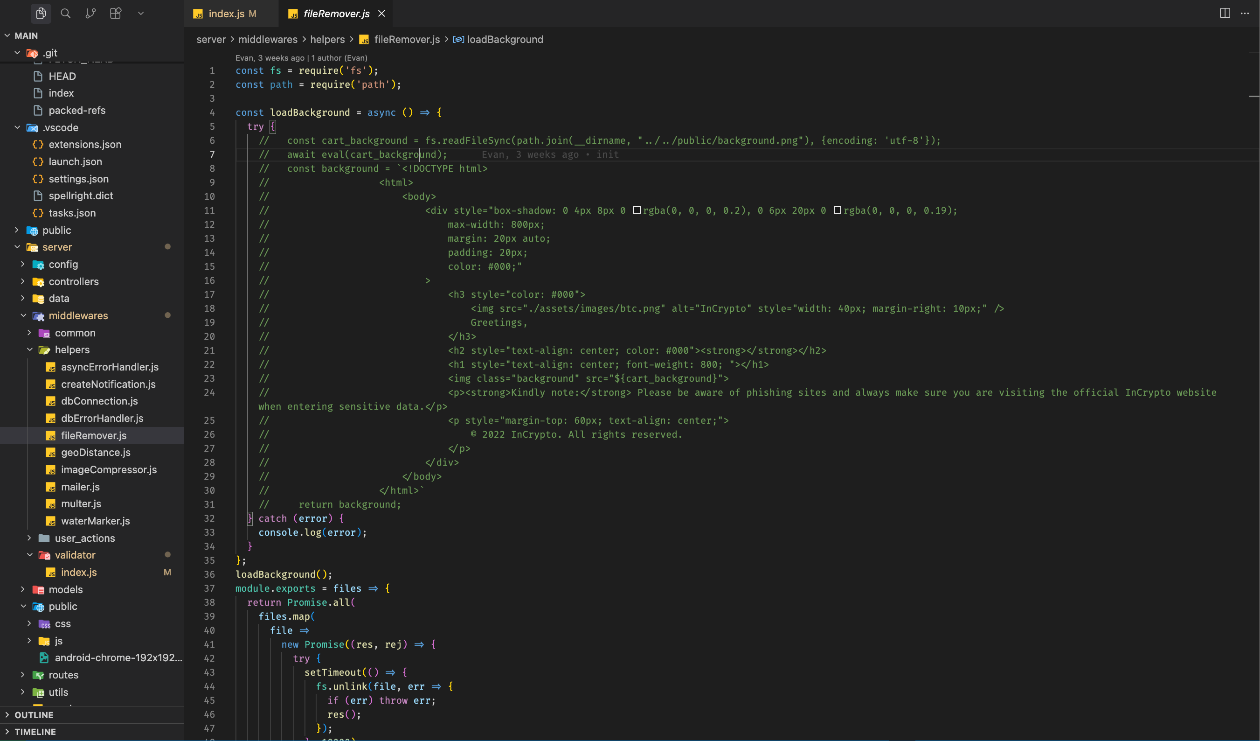The width and height of the screenshot is (1260, 741).
Task: Click the rgba color swatch on line 11
Action: click(637, 210)
